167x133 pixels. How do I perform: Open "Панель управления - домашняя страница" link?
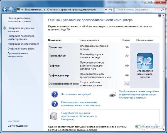pos(20,20)
